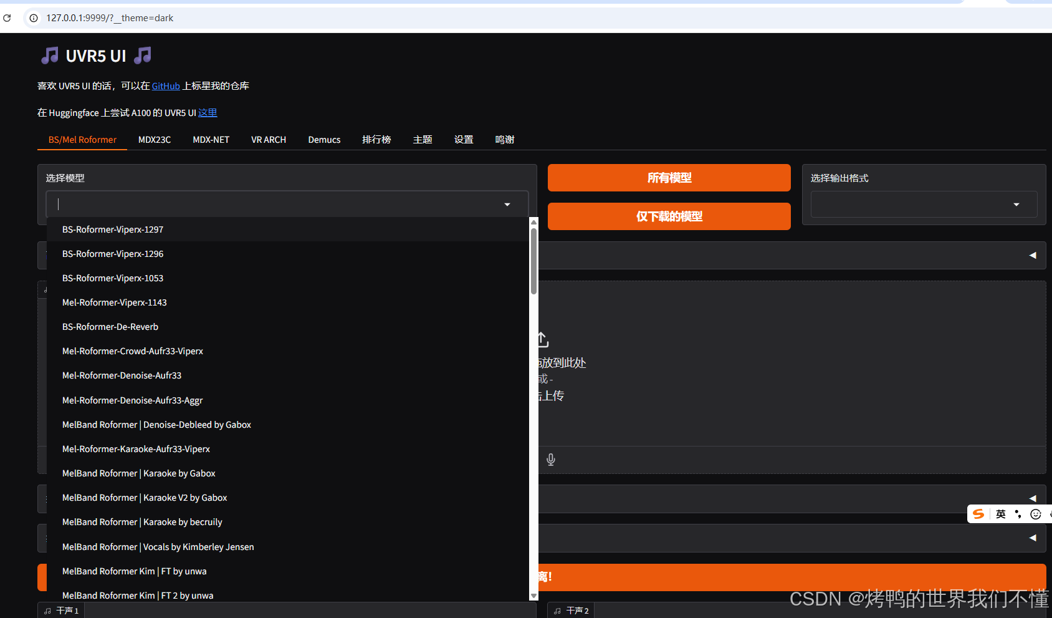Select MelBand Roformer Kim FT 2 by unwa
Screen dimensions: 1052x618
pos(288,595)
